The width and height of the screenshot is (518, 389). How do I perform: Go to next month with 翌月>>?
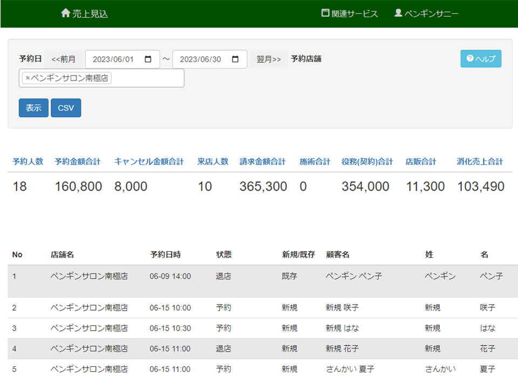pyautogui.click(x=269, y=59)
